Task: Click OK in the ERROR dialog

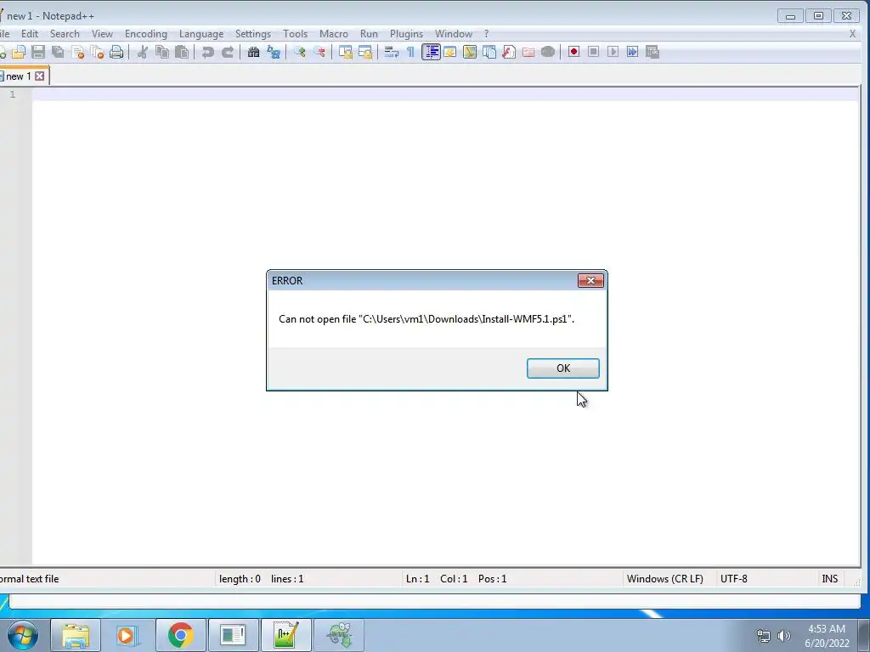Action: click(x=562, y=368)
